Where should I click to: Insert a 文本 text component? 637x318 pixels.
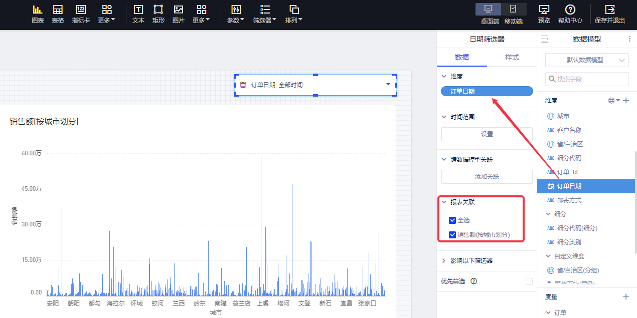pos(138,14)
